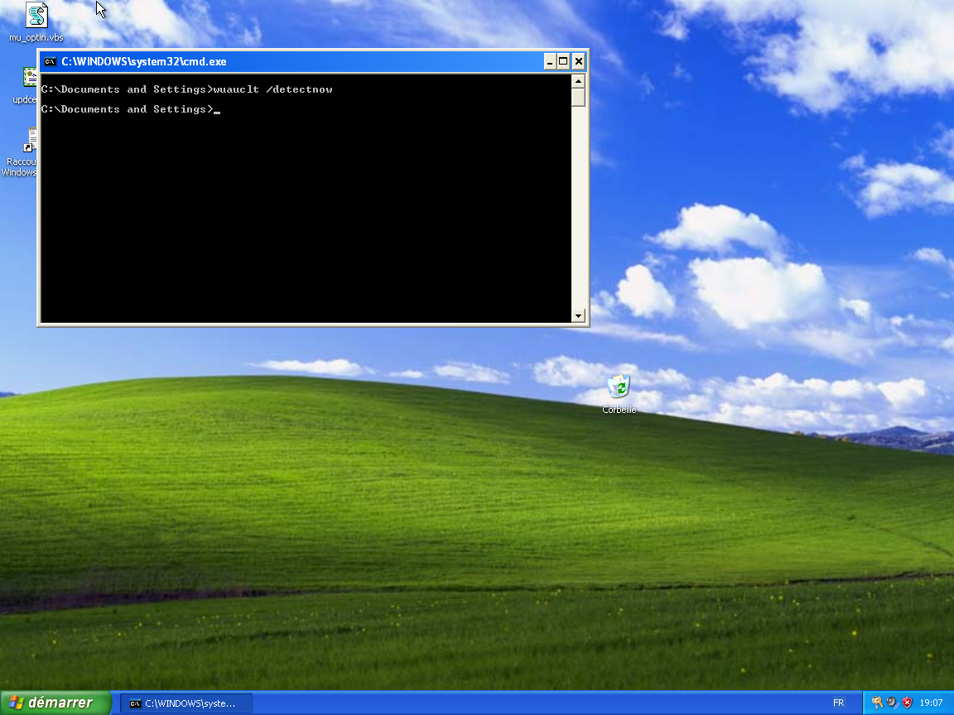Minimize the cmd.exe window
The height and width of the screenshot is (715, 954).
(549, 61)
